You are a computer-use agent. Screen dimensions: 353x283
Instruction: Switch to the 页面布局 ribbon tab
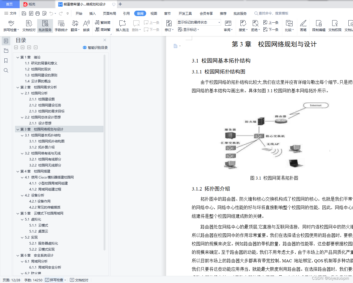tap(109, 13)
